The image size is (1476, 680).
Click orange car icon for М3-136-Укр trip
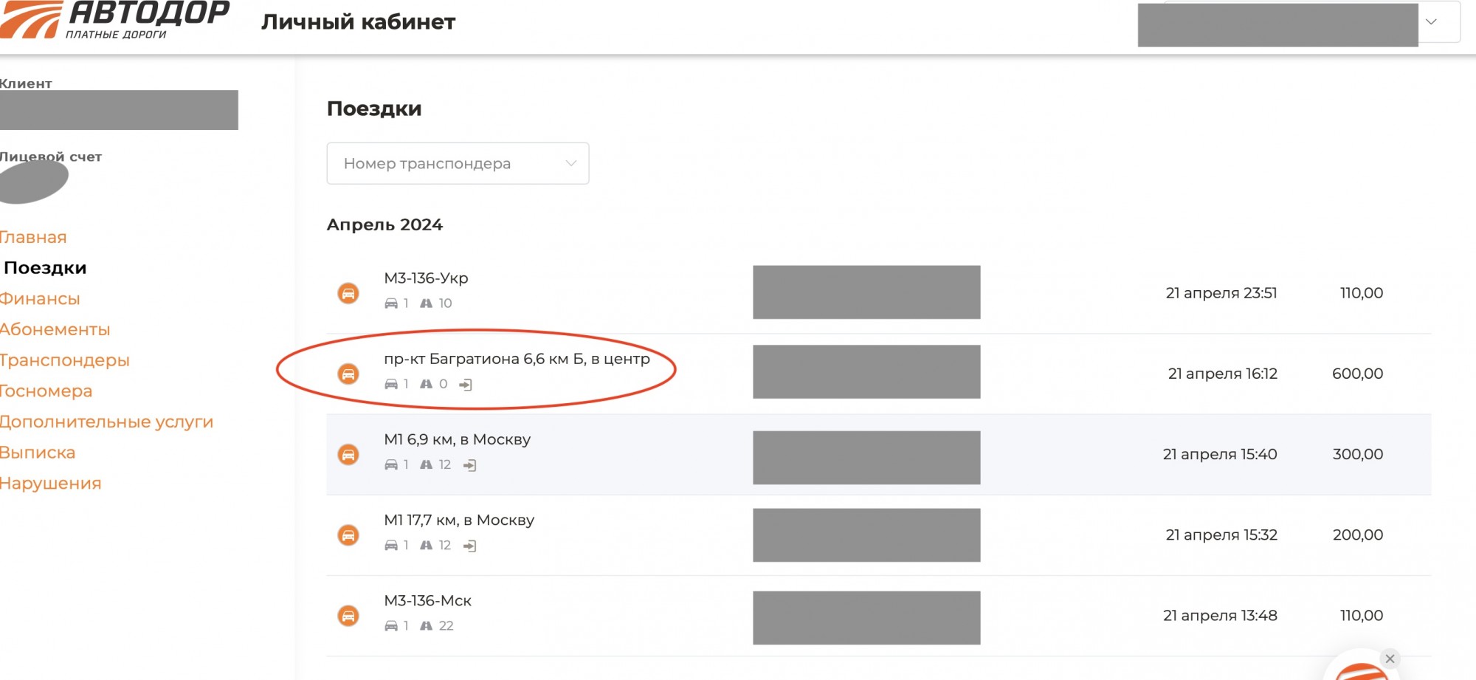point(348,293)
